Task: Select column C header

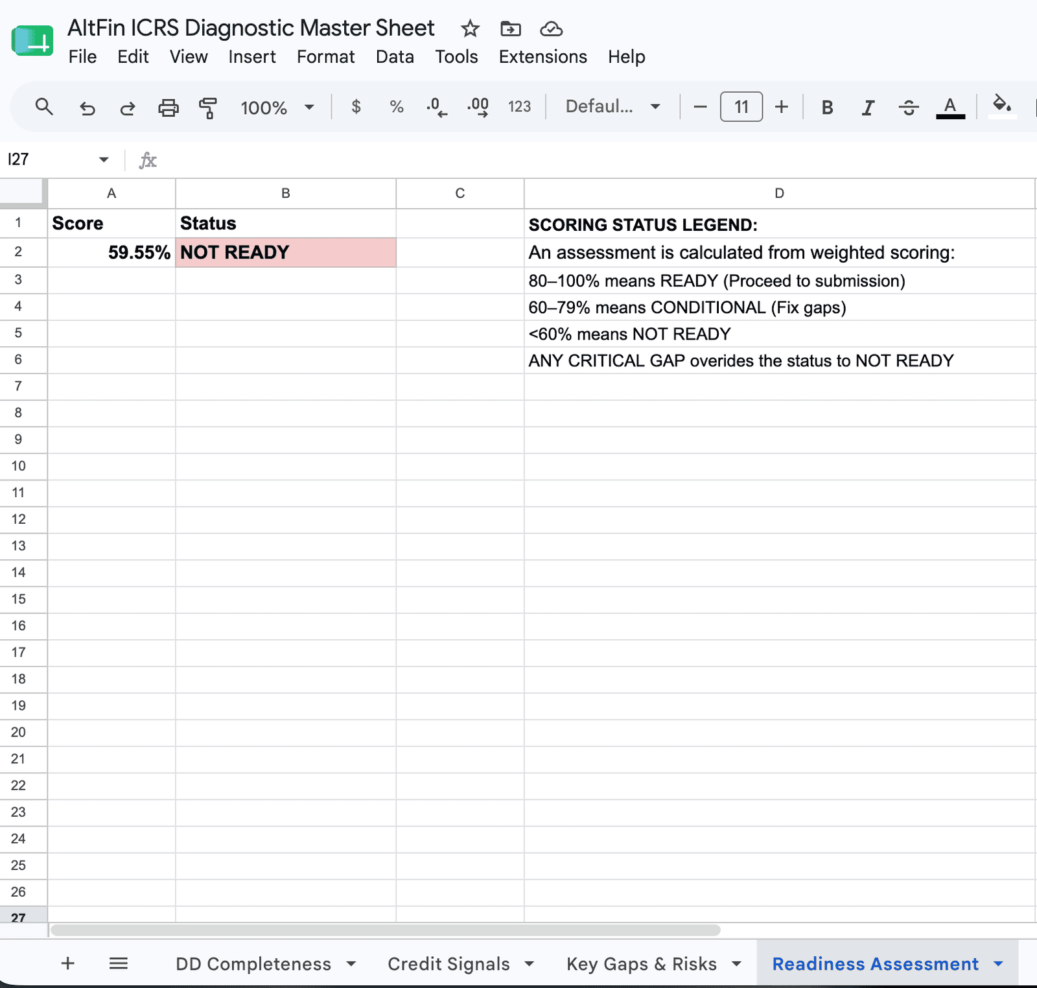Action: (x=460, y=193)
